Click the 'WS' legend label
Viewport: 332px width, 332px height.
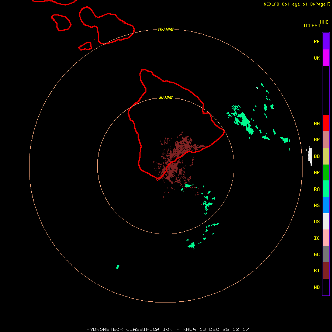(x=317, y=205)
